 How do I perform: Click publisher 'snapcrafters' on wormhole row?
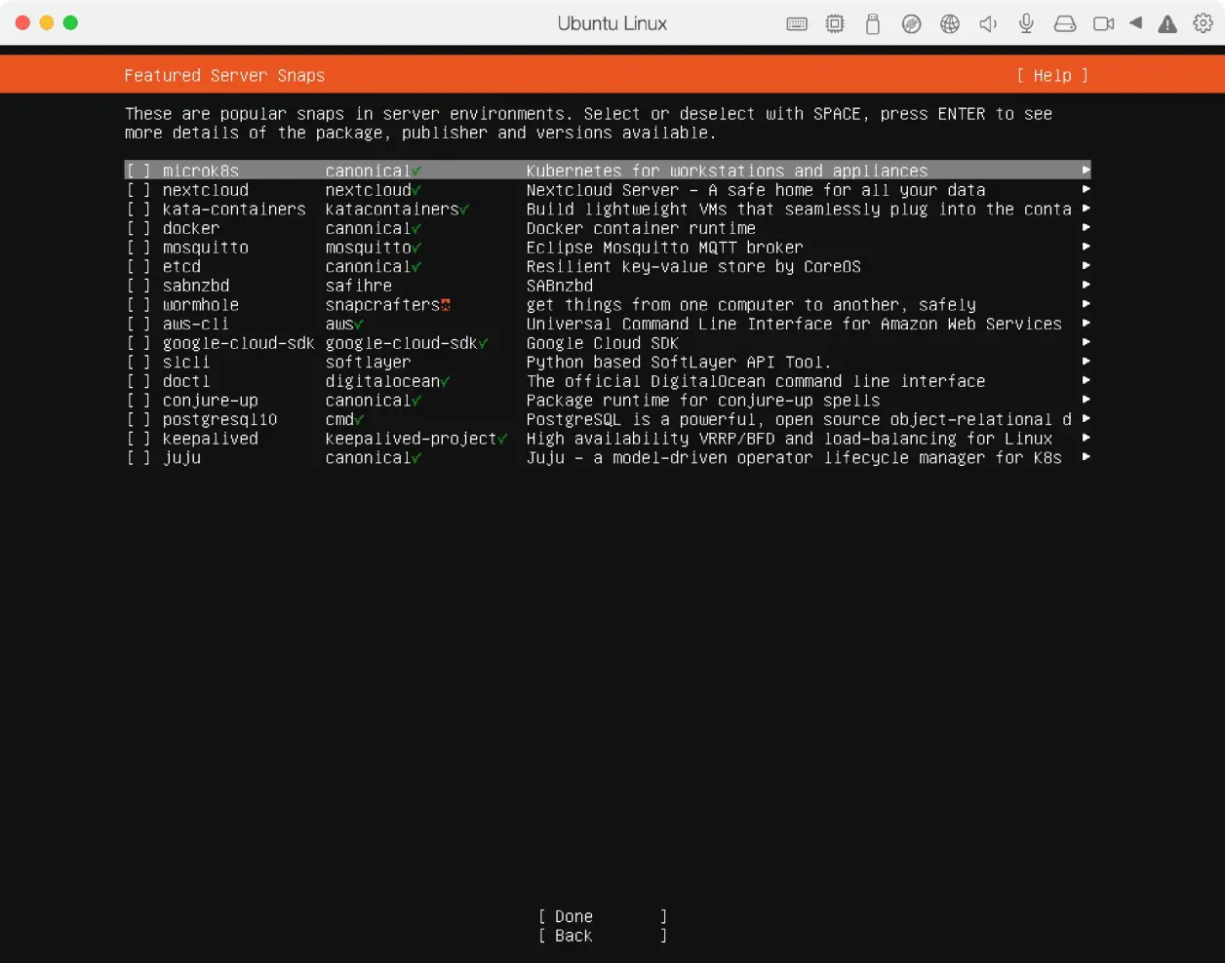382,305
